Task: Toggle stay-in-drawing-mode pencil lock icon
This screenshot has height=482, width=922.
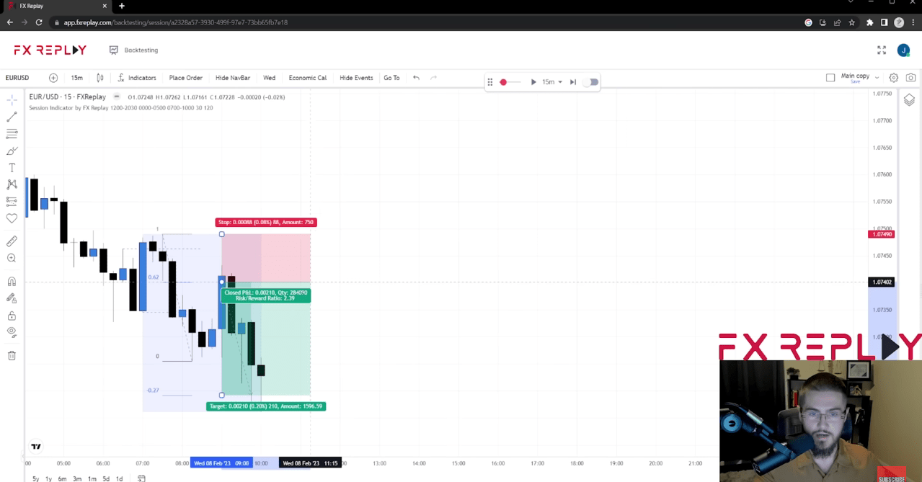Action: pyautogui.click(x=12, y=298)
